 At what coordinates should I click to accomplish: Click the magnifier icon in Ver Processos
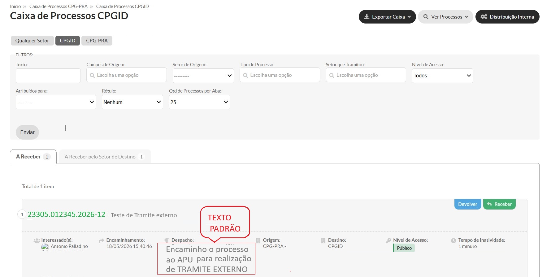point(426,17)
